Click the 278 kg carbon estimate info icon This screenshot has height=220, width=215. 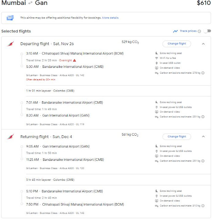pyautogui.click(x=203, y=73)
